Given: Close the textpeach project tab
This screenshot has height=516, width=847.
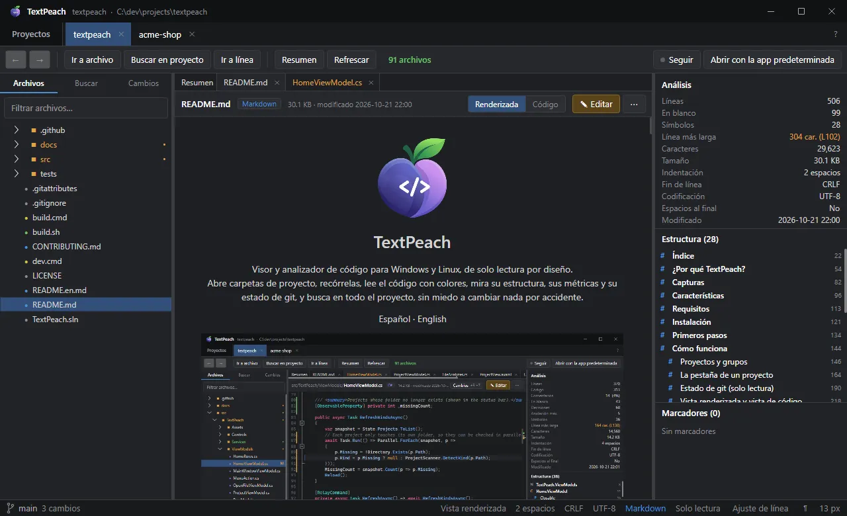Looking at the screenshot, I should 121,34.
